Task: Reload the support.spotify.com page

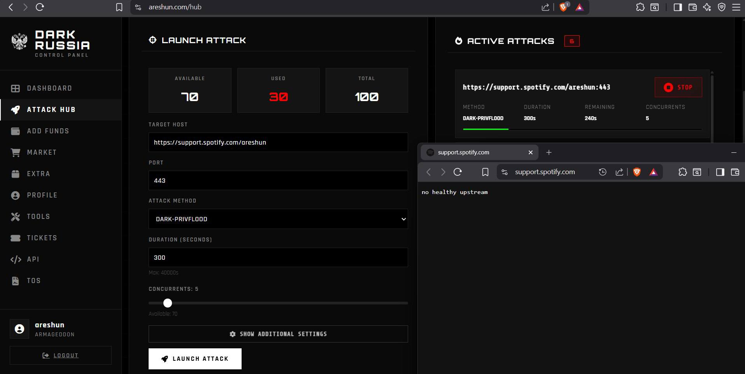Action: click(x=458, y=172)
